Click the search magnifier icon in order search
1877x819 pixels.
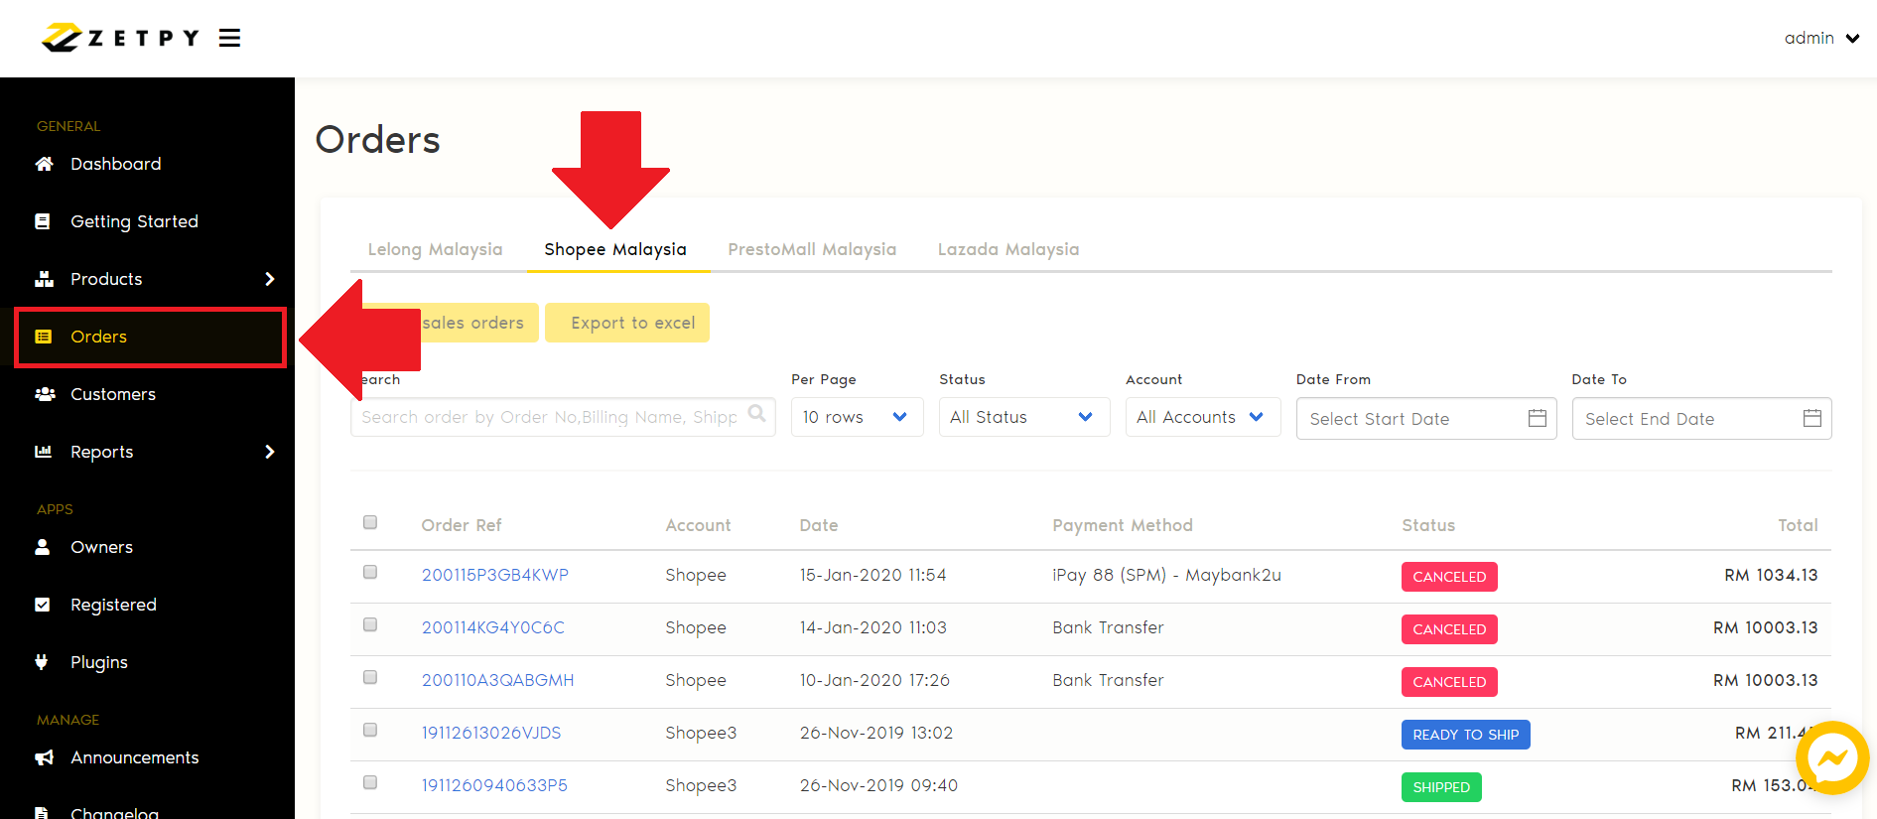coord(756,414)
